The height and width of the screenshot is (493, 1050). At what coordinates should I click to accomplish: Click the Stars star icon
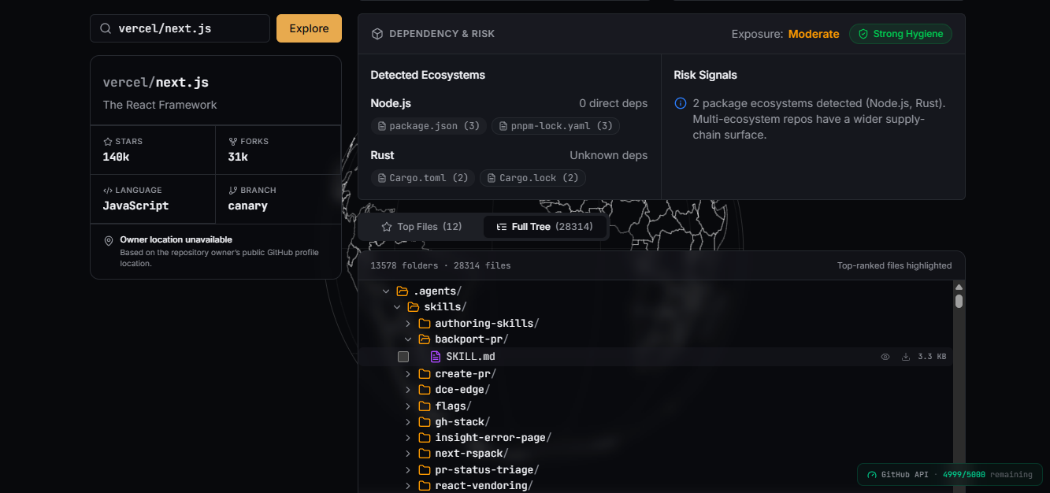coord(108,142)
